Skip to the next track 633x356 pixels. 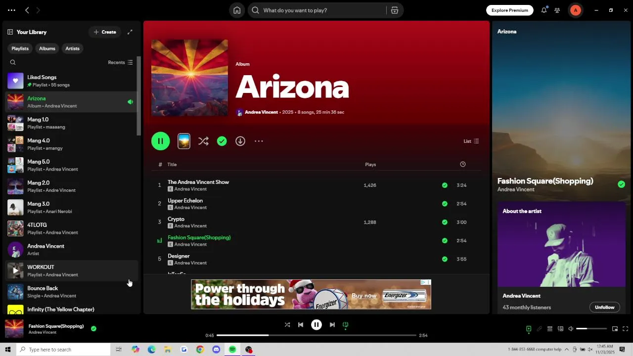tap(332, 325)
